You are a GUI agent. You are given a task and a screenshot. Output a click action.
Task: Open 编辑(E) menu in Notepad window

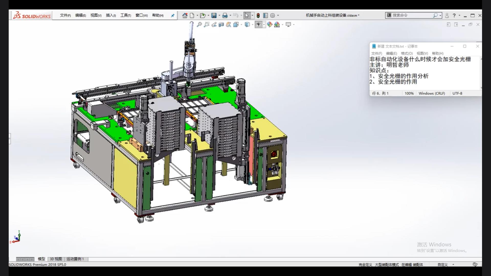click(392, 53)
